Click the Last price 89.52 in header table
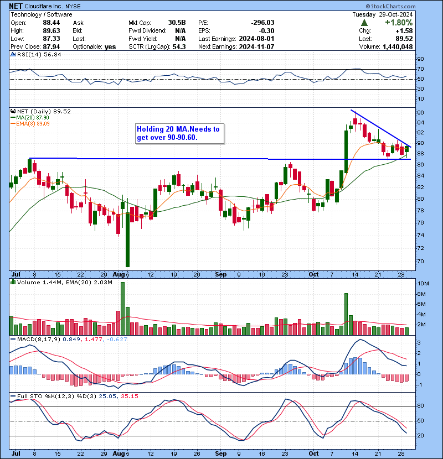This screenshot has height=459, width=443. 404,39
